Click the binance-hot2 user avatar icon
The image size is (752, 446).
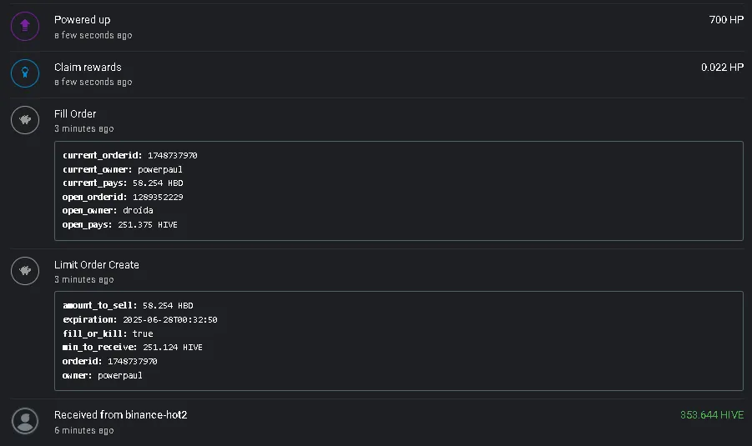click(x=25, y=421)
